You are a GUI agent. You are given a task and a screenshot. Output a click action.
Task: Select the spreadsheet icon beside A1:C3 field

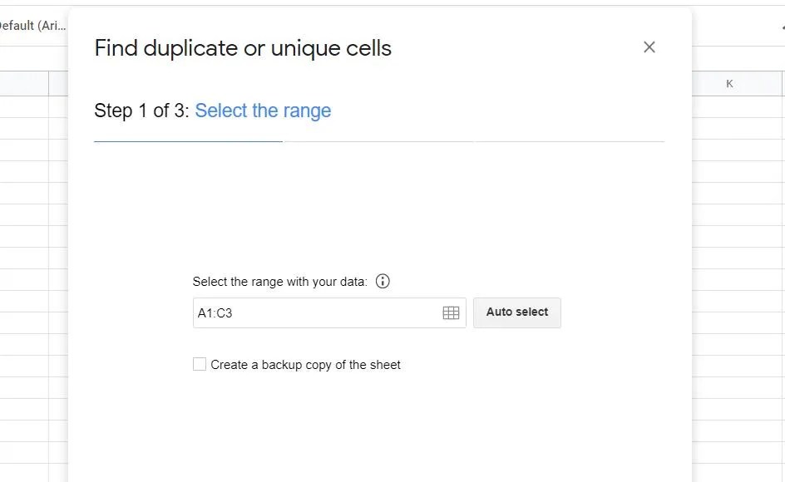450,312
